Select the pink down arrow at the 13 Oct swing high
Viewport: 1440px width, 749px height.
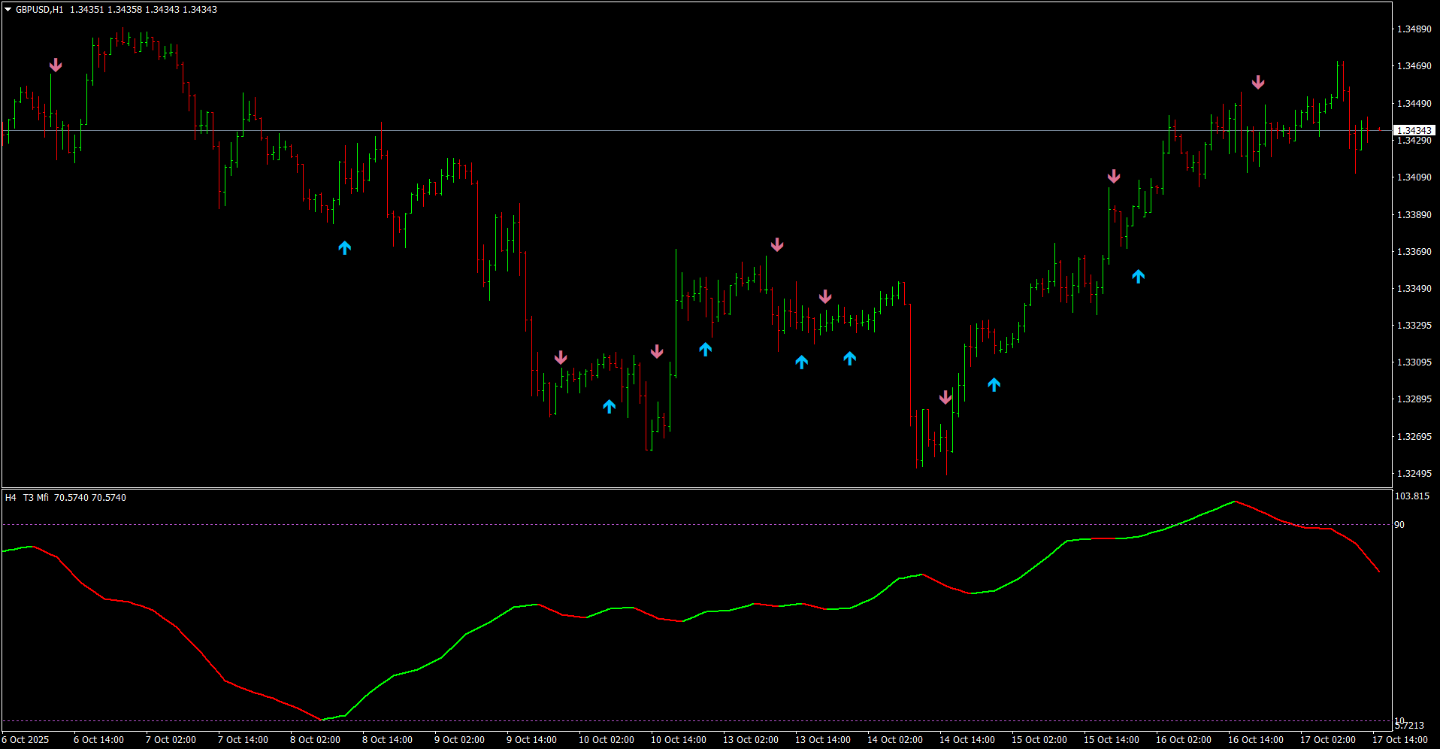pos(777,244)
